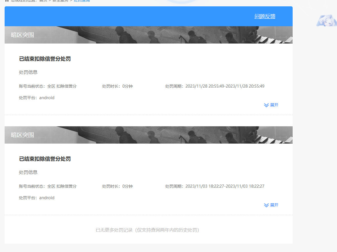Click the first 已结束扣除信誉分处罚 title

(x=45, y=59)
